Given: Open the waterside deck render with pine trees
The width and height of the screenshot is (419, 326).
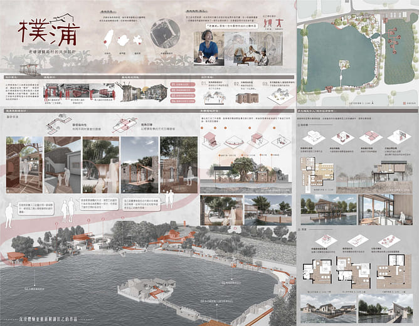Looking at the screenshot, I should tap(268, 210).
